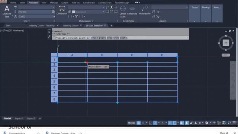Click the dimension Break icon
The image size is (238, 134).
pyautogui.click(x=107, y=7)
